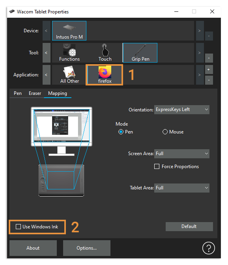
Task: Remove application with minus button
Action: click(x=209, y=80)
